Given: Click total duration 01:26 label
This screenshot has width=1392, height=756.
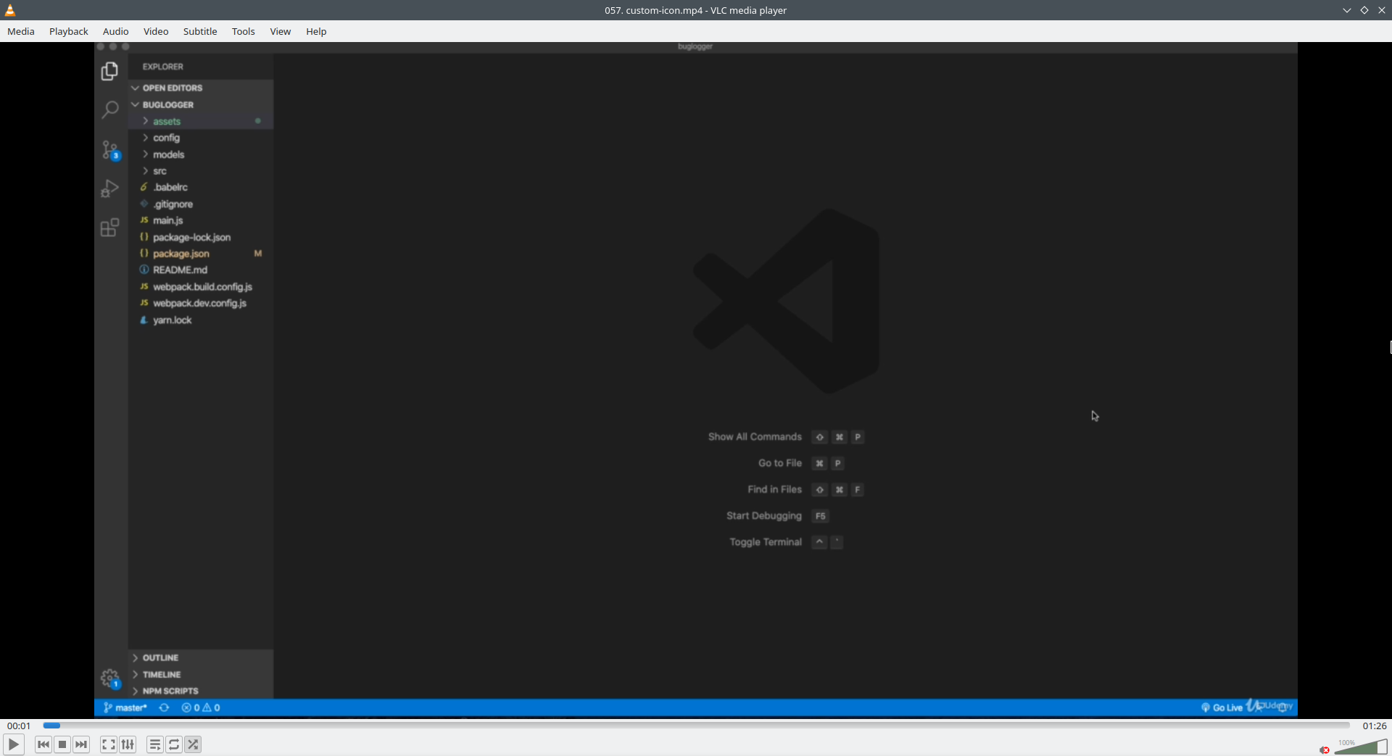Looking at the screenshot, I should [1375, 726].
